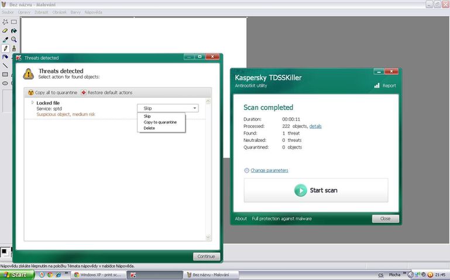Click the CS language indicator in taskbar

(380, 275)
